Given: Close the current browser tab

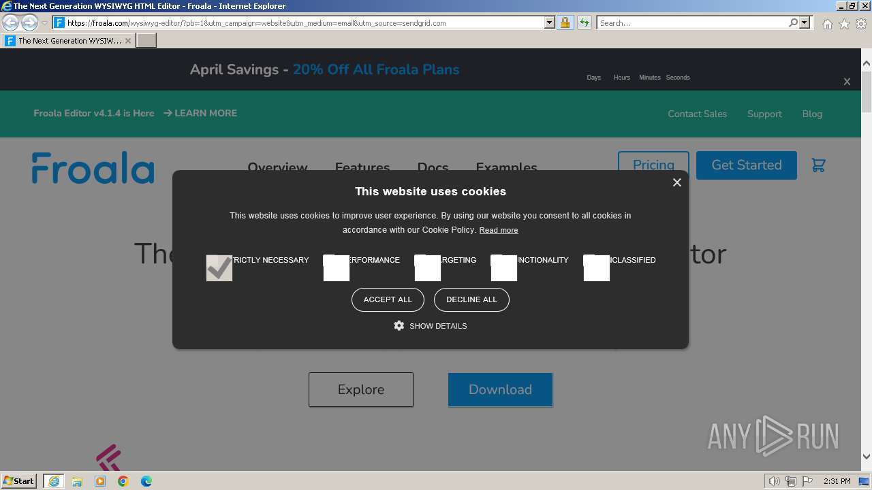Looking at the screenshot, I should click(x=127, y=41).
